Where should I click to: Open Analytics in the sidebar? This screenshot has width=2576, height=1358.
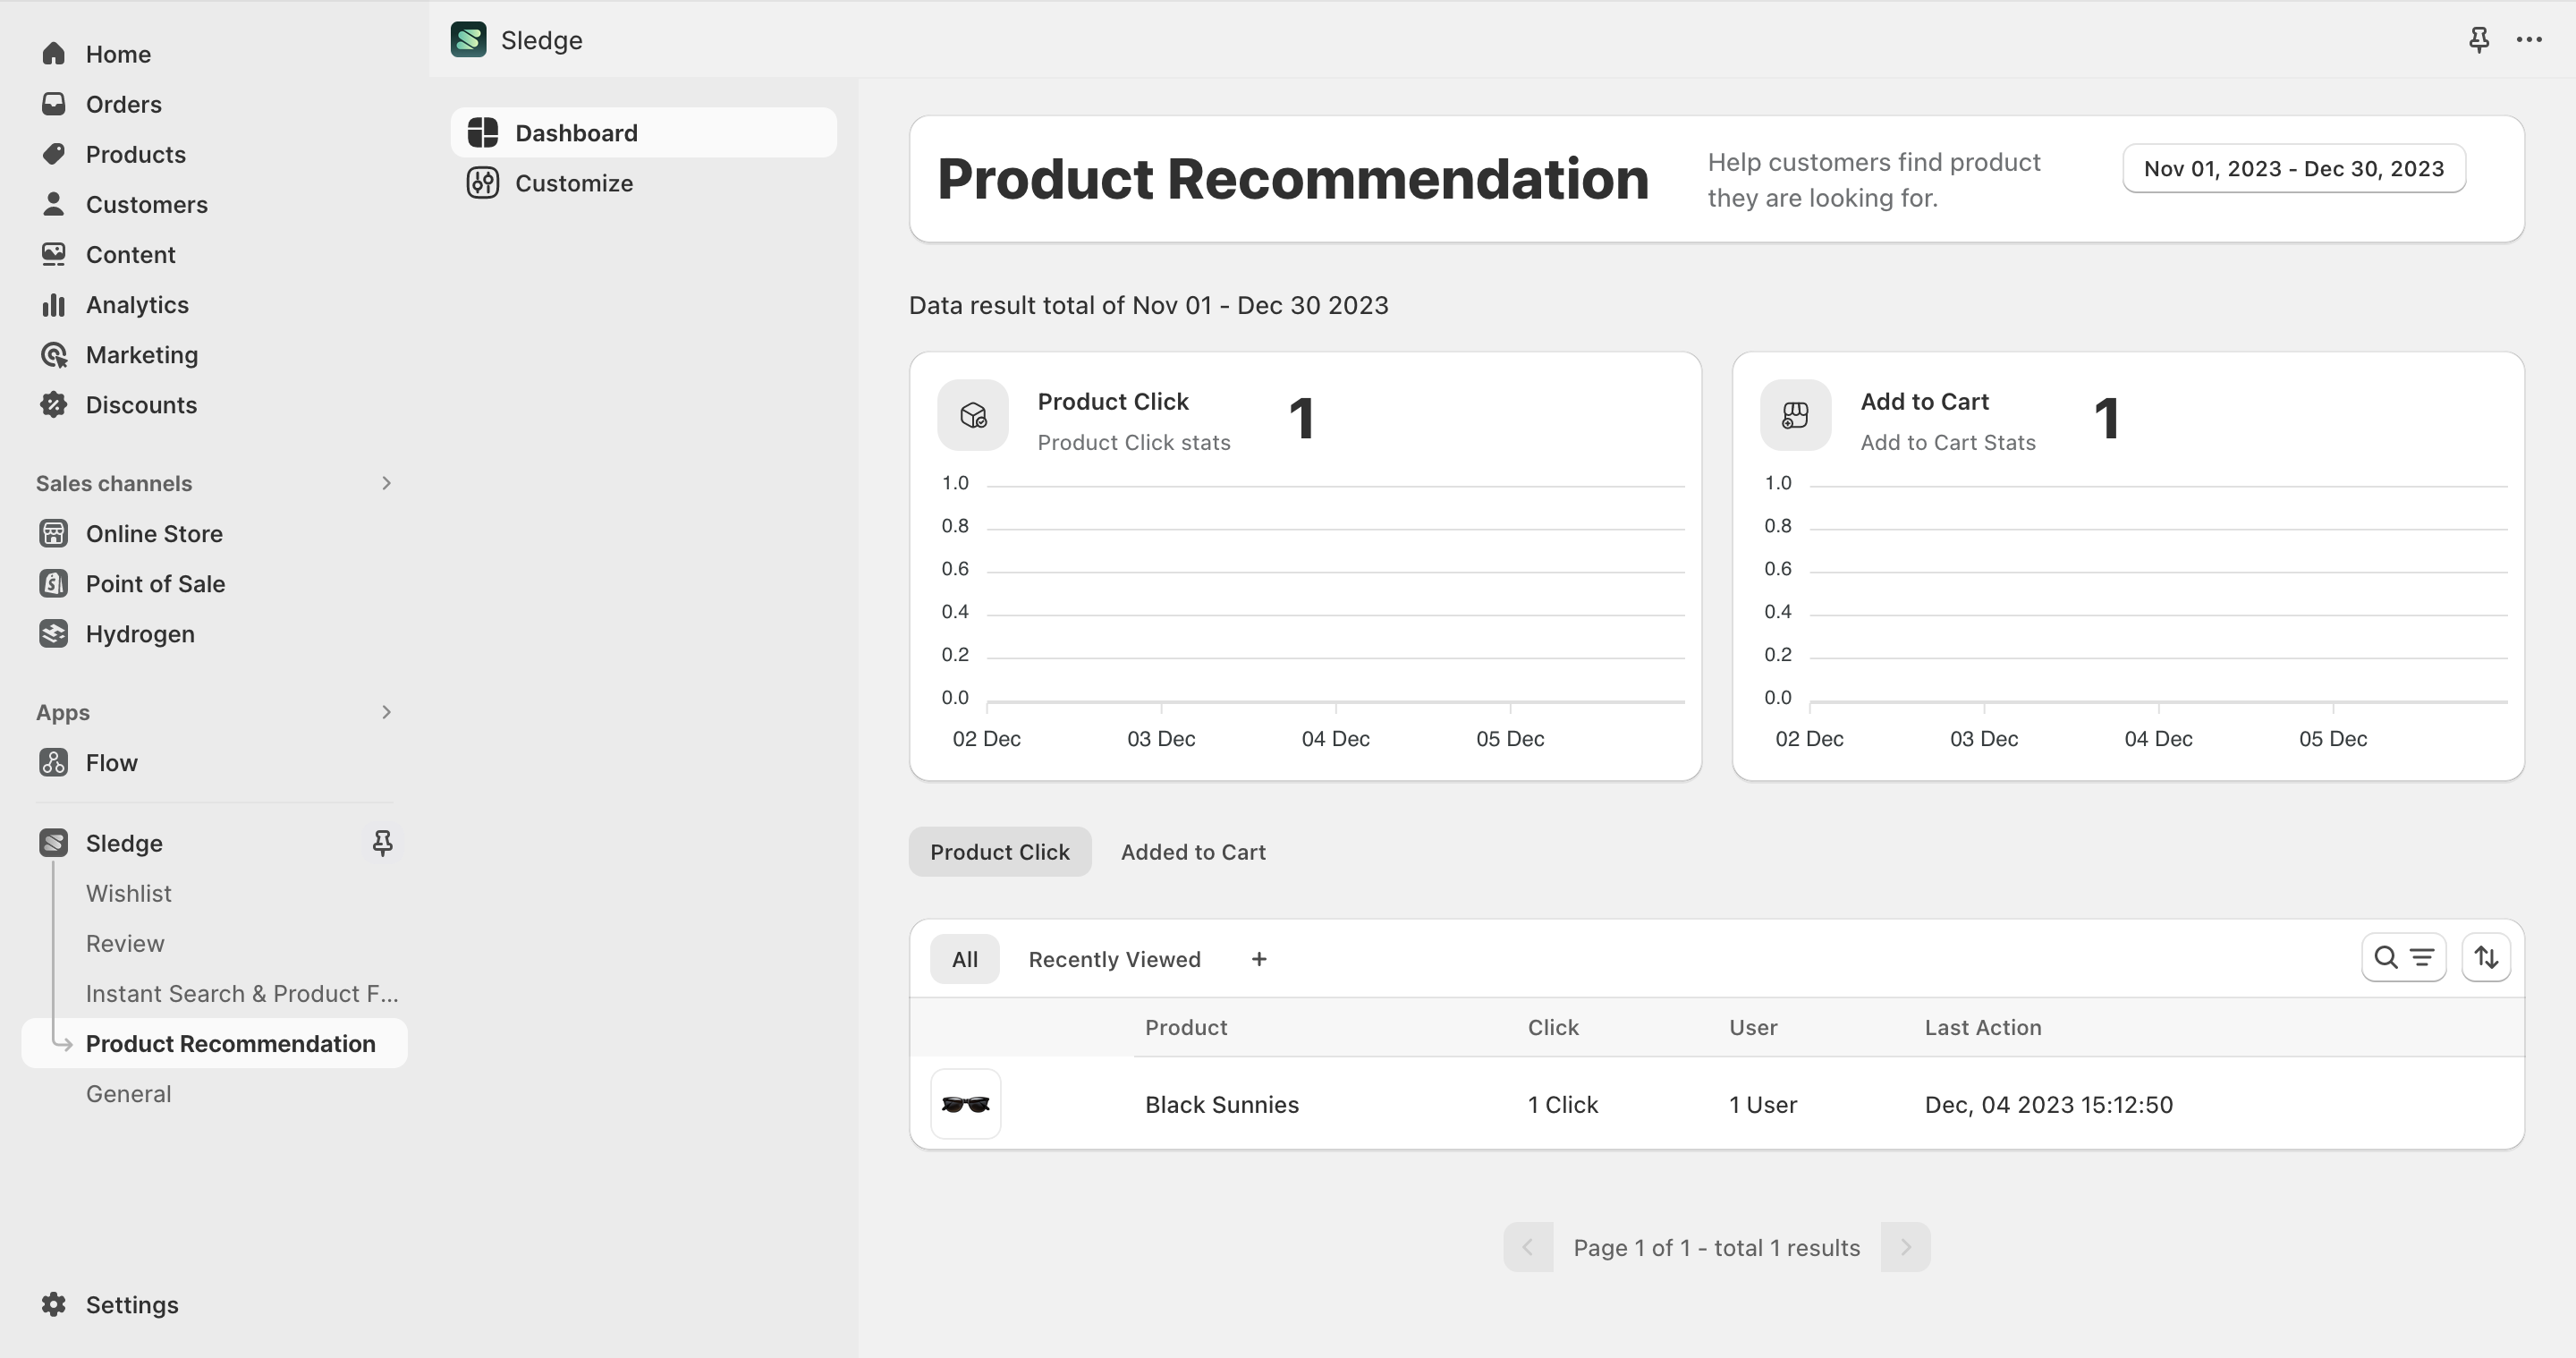137,305
